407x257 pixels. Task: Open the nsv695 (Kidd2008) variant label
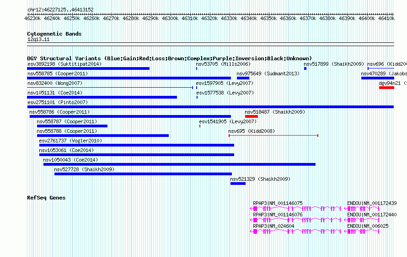(252, 131)
